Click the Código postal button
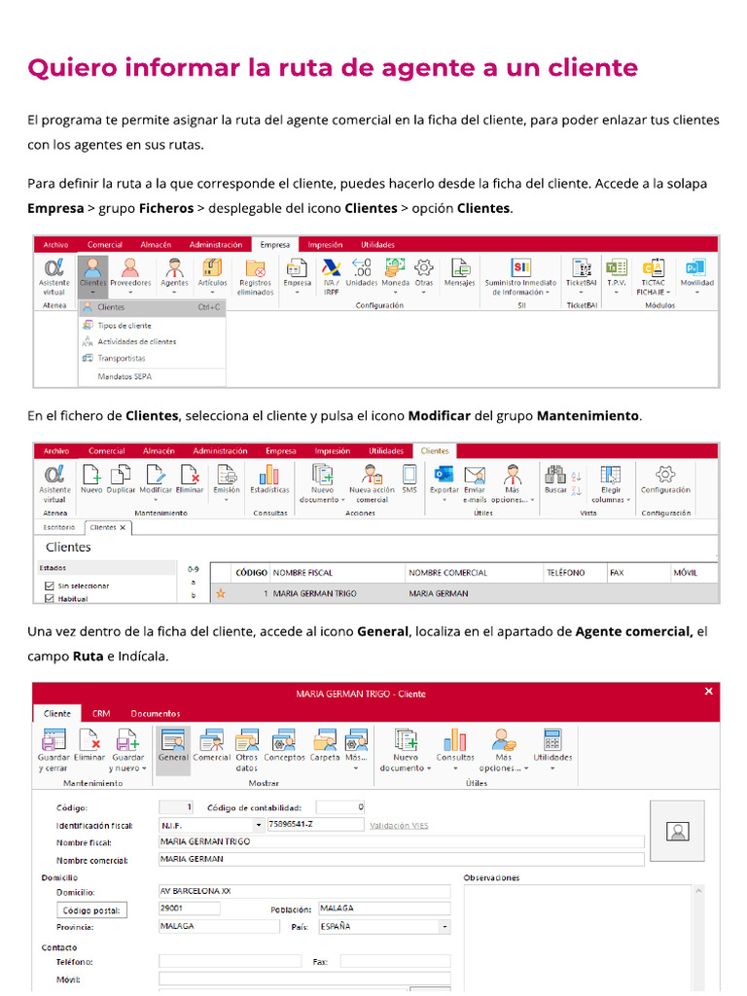The width and height of the screenshot is (747, 996). (x=91, y=910)
